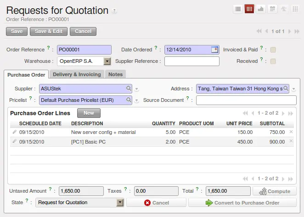The height and width of the screenshot is (217, 304).
Task: Open the calendar view icon
Action: 272,9
